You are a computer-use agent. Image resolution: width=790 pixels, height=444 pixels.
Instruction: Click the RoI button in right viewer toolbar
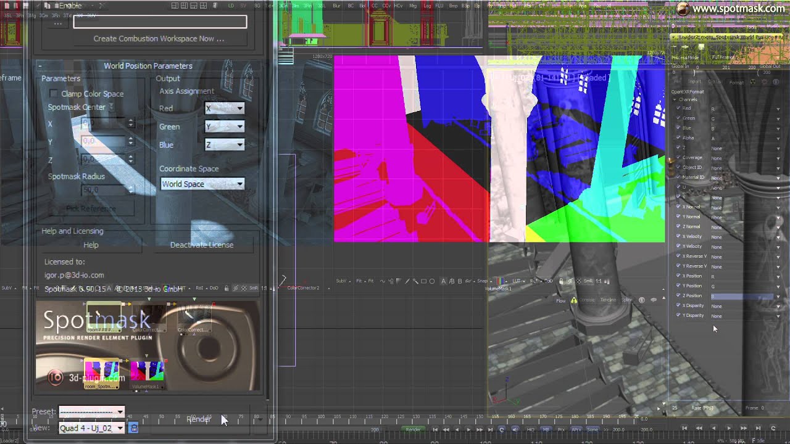point(534,281)
